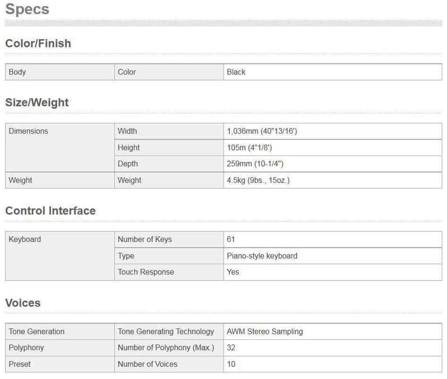This screenshot has height=379, width=447.
Task: Click the Touch Response label
Action: [x=146, y=272]
